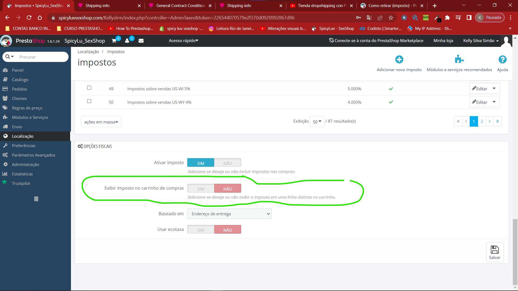
Task: Click the Adicionar novo imposto plus icon
Action: 399,59
